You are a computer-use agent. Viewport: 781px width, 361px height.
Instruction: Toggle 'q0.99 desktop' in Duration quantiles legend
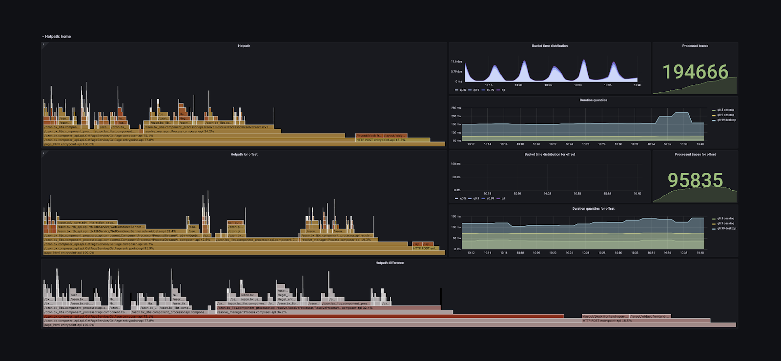(x=724, y=120)
